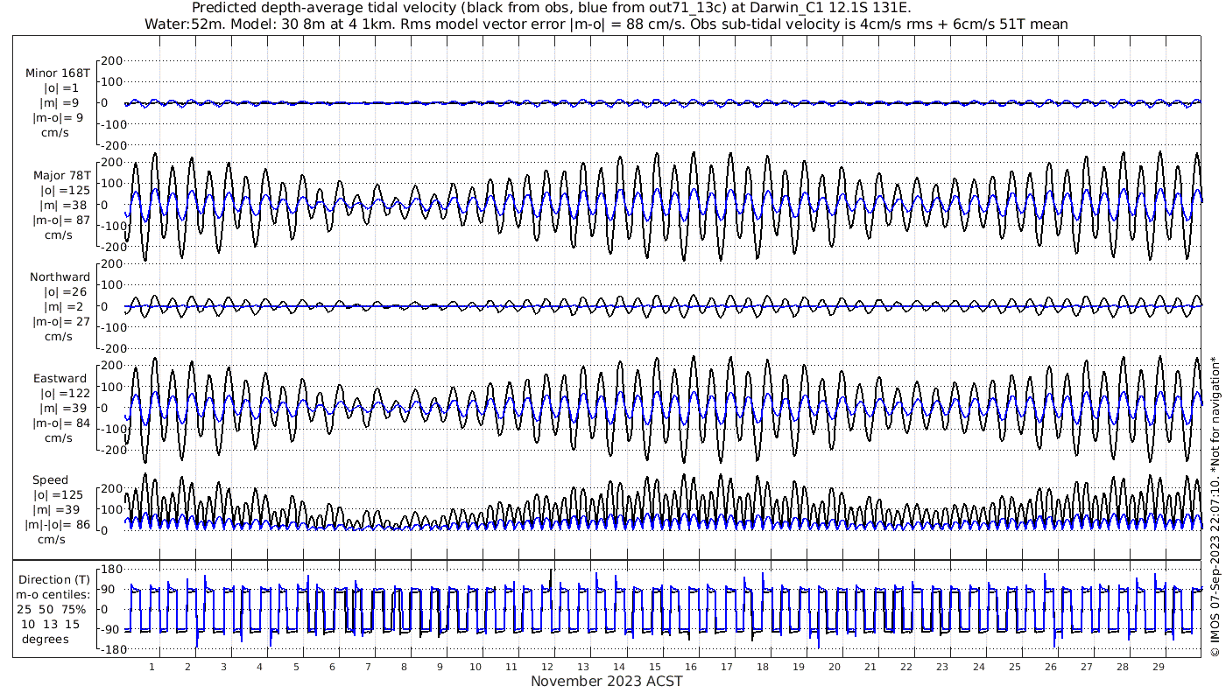
Task: Click the 'November 2023 ACST' axis title
Action: click(x=607, y=681)
